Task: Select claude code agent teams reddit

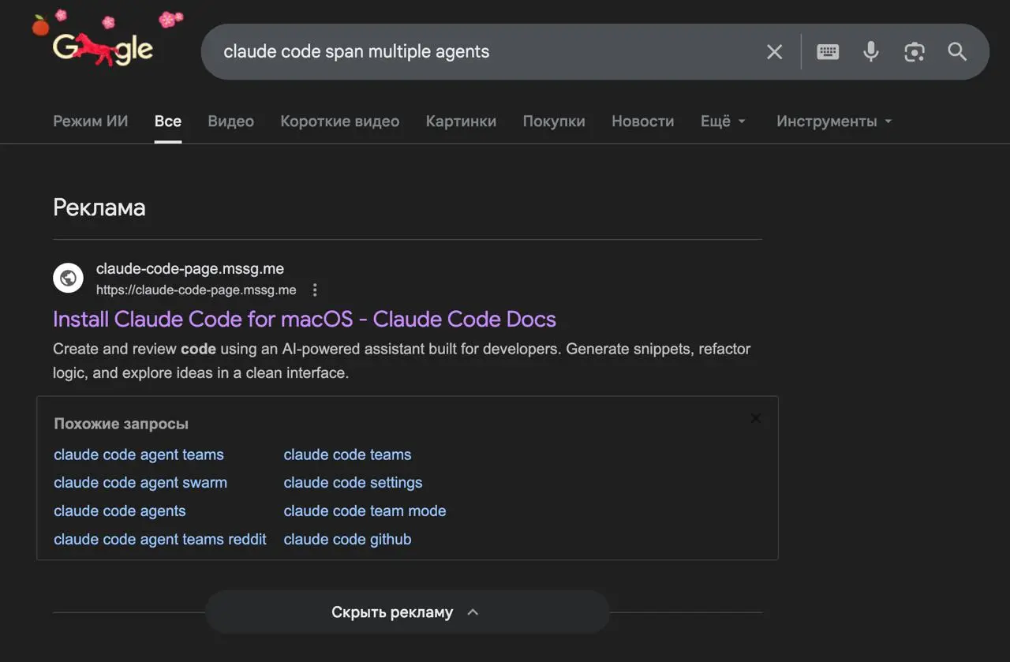Action: (x=160, y=540)
